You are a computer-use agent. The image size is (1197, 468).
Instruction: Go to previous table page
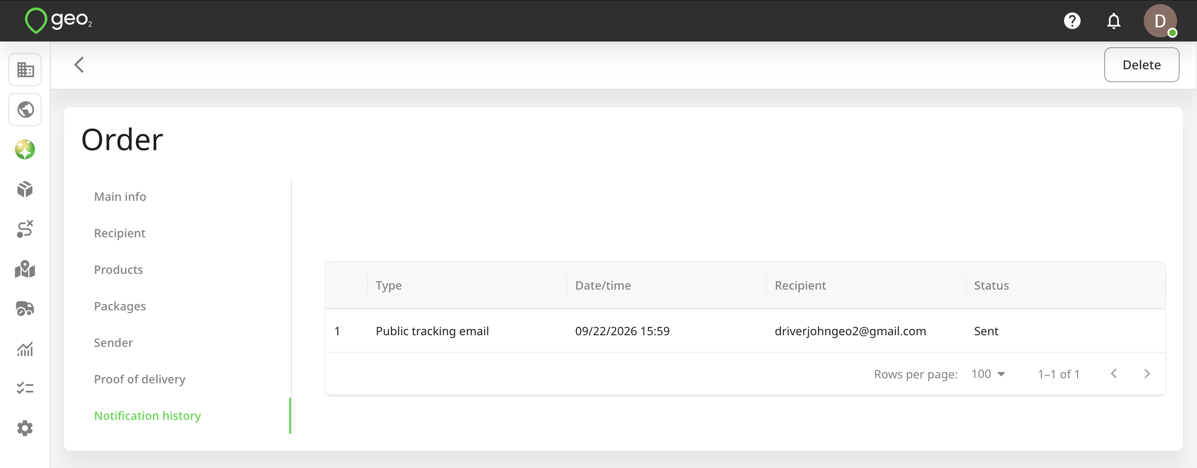click(1114, 374)
